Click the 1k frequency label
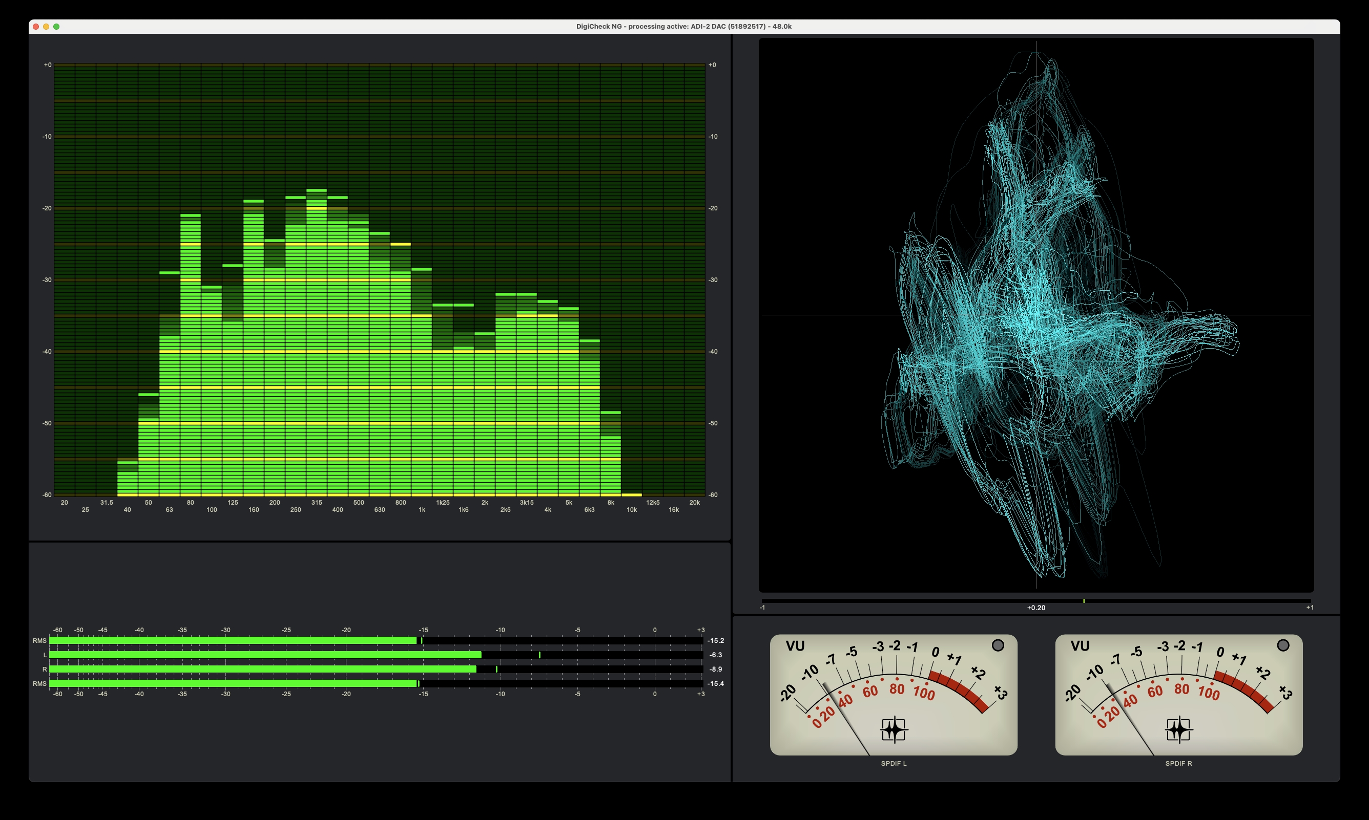 point(422,510)
